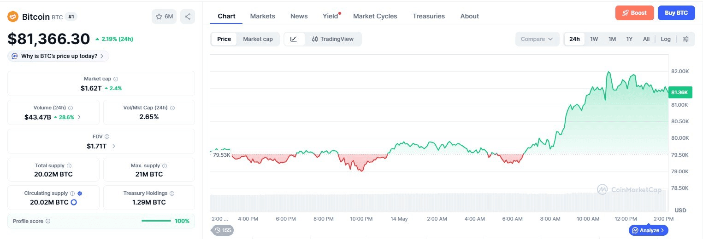Click the Boost button
703x239 pixels.
click(634, 13)
